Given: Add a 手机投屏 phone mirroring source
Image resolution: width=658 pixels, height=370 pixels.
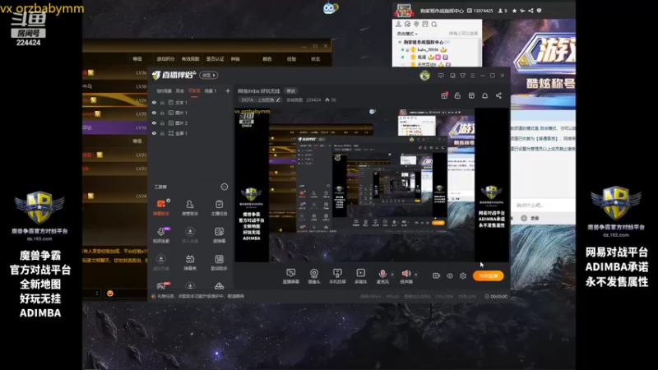Looking at the screenshot, I should [x=337, y=276].
